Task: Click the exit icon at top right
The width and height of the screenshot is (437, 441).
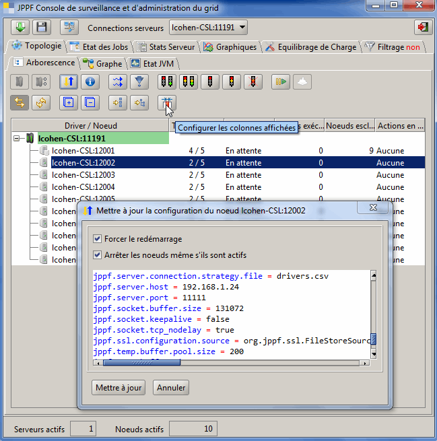Action: pyautogui.click(x=422, y=27)
